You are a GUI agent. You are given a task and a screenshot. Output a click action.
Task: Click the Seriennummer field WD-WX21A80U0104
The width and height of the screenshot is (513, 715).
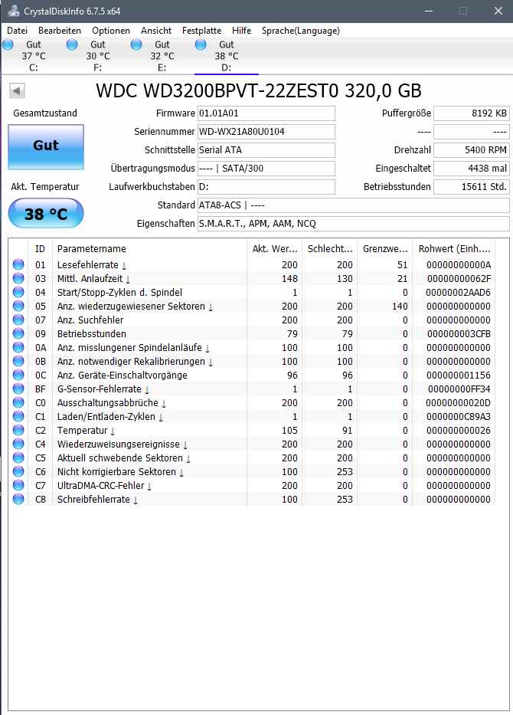[266, 131]
